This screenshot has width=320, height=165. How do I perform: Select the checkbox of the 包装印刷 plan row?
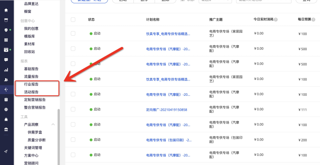(73, 140)
